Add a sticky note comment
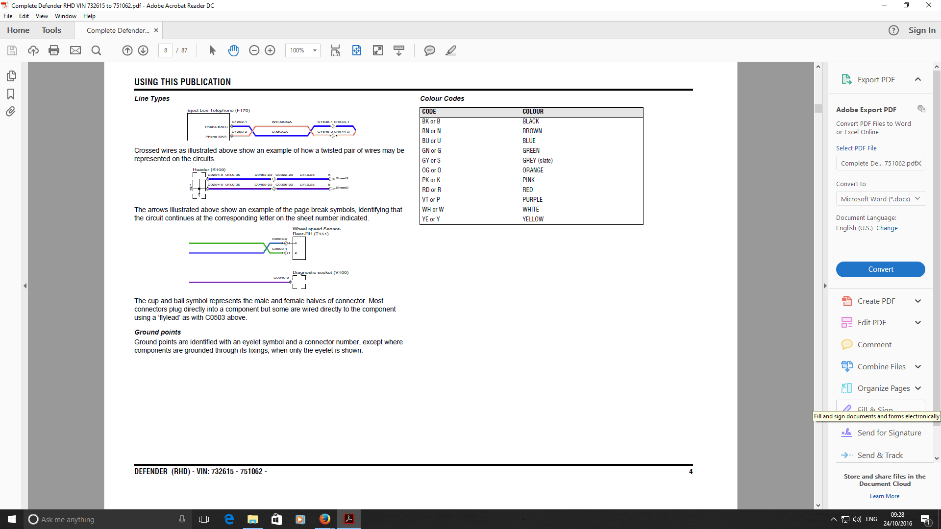This screenshot has width=941, height=529. coord(430,50)
